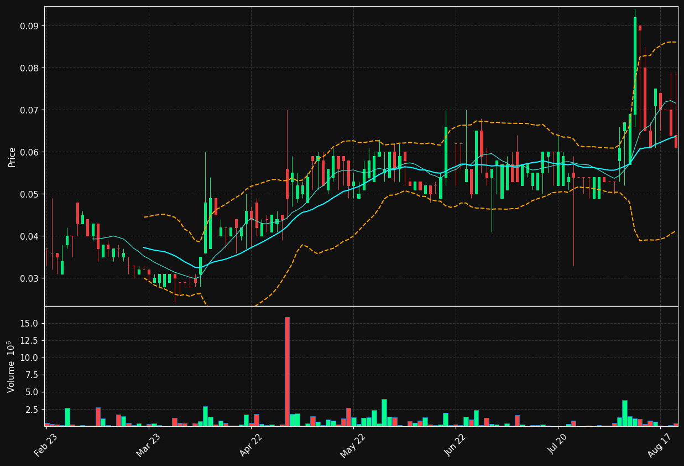Click the 5.0 volume tick label
This screenshot has width=684, height=466.
coord(33,392)
